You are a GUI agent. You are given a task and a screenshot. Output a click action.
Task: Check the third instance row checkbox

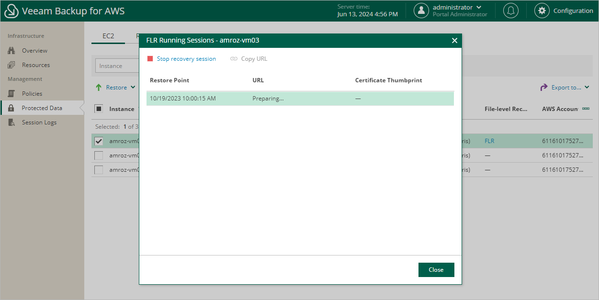click(x=99, y=170)
